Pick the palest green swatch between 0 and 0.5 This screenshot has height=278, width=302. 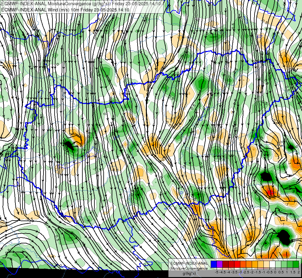[278, 264]
